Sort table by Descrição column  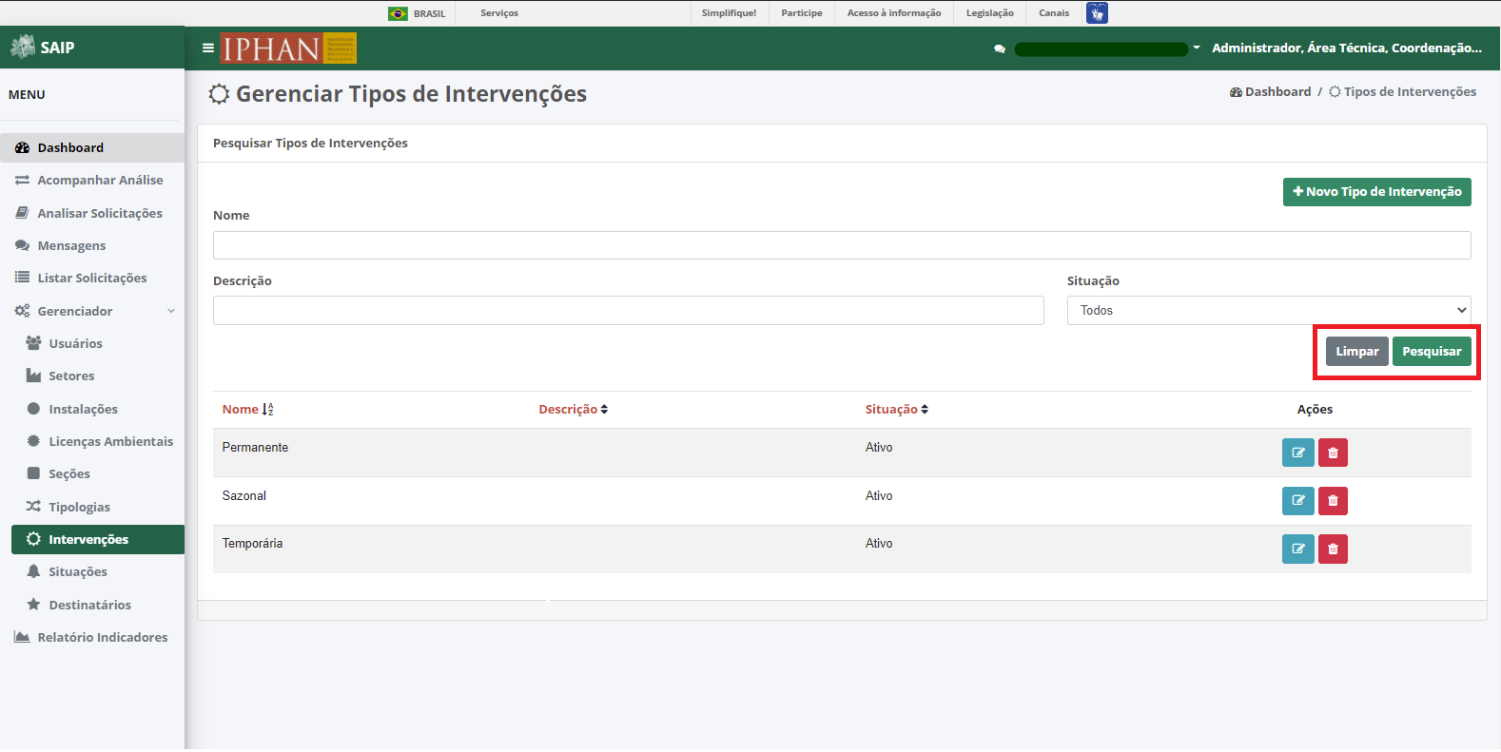pyautogui.click(x=573, y=410)
